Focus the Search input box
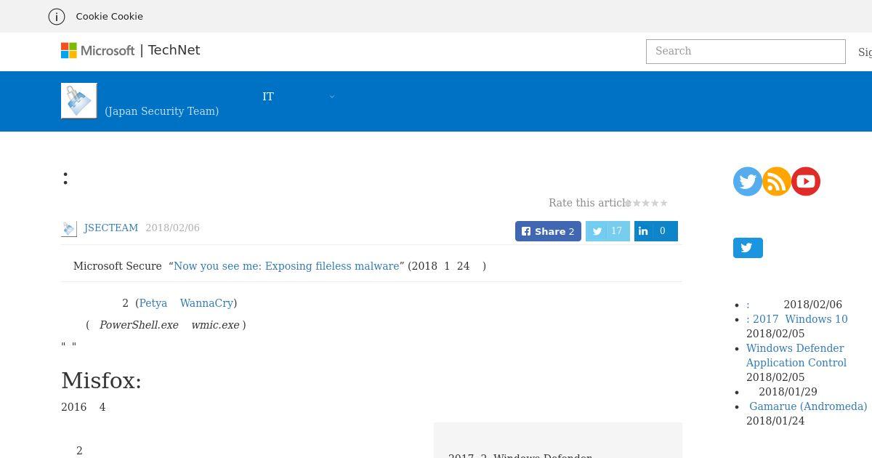Image resolution: width=872 pixels, height=458 pixels. tap(746, 52)
